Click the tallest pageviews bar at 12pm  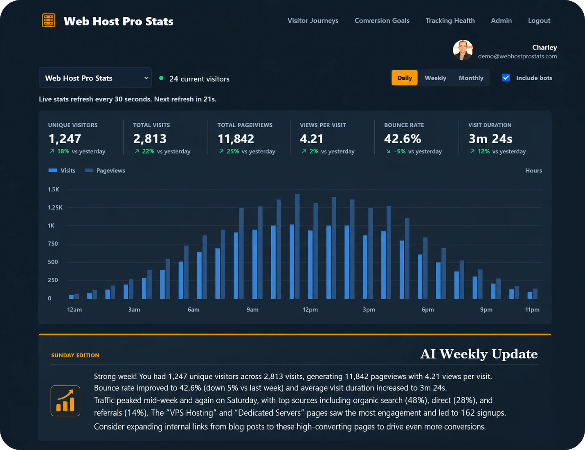[297, 246]
